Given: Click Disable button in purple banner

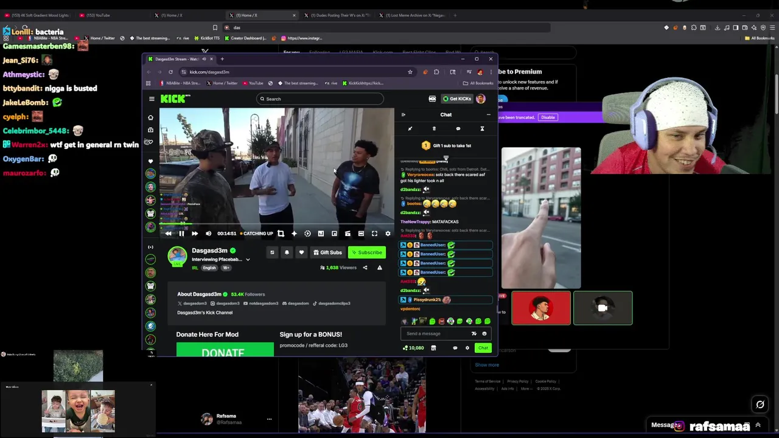Looking at the screenshot, I should coord(548,117).
